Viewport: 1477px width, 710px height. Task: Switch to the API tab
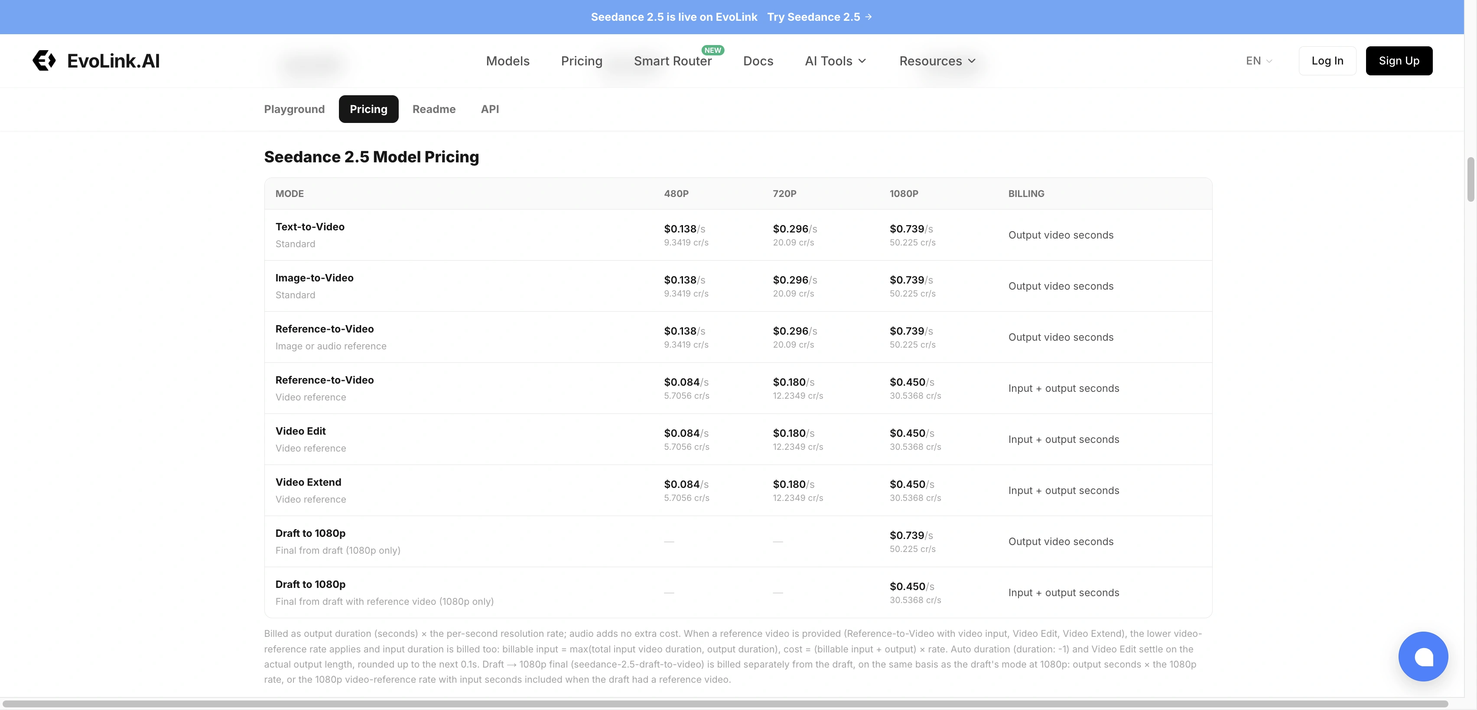(x=490, y=109)
